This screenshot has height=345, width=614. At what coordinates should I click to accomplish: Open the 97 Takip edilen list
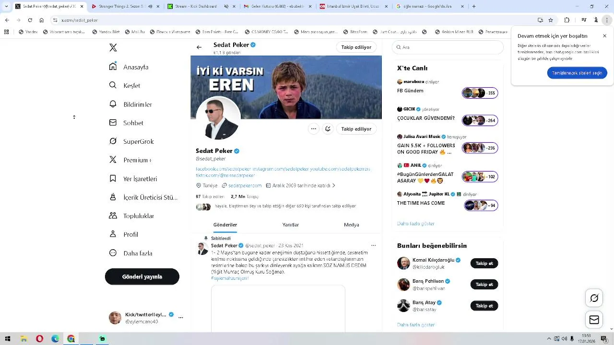tap(210, 196)
